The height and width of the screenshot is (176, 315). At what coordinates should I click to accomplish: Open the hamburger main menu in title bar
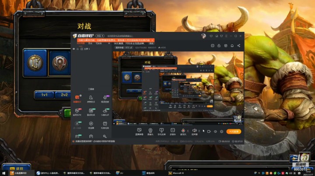226,36
